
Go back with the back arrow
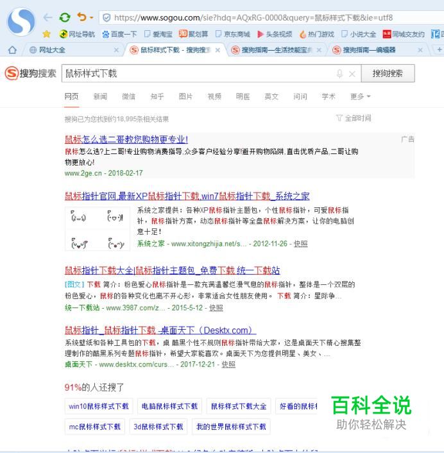(x=47, y=17)
